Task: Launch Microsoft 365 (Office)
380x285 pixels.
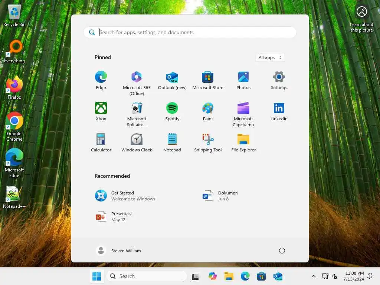Action: pos(137,83)
